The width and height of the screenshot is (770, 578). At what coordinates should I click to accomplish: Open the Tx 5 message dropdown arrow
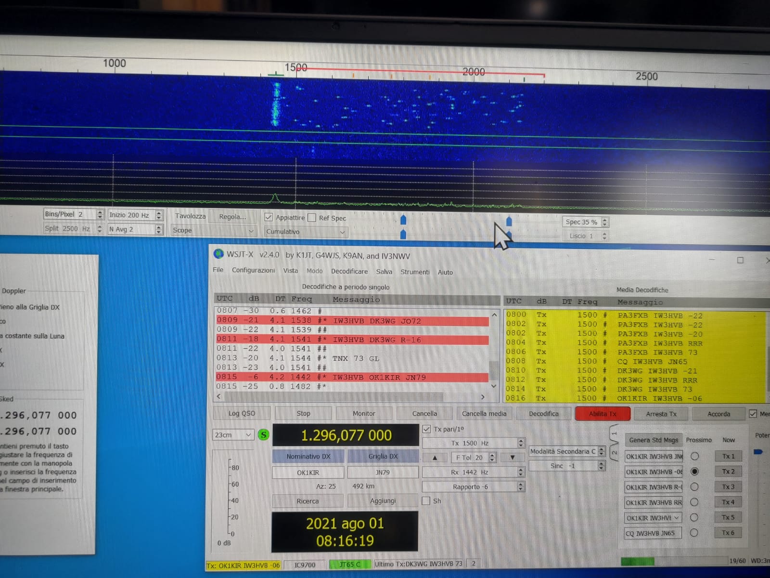click(x=677, y=518)
